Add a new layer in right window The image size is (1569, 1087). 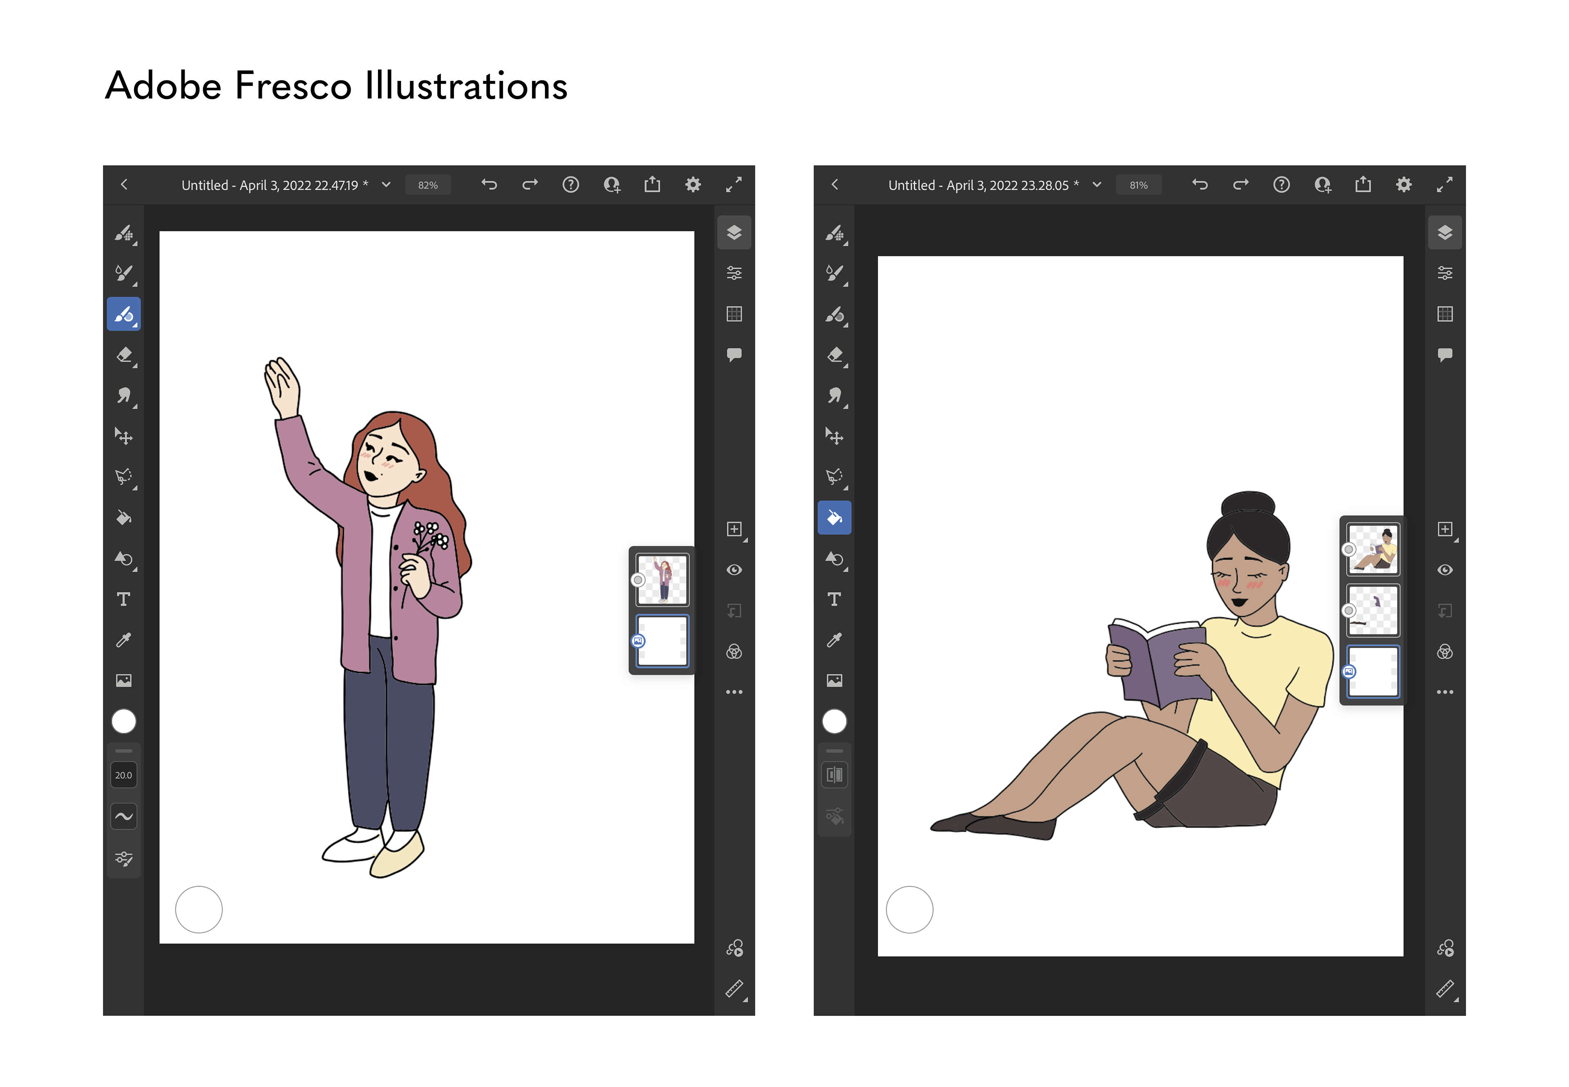(1445, 529)
